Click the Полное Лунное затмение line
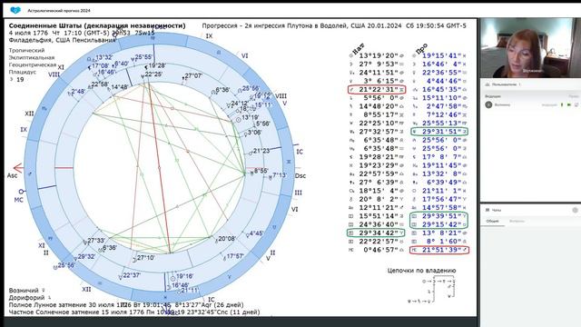 tap(126, 305)
